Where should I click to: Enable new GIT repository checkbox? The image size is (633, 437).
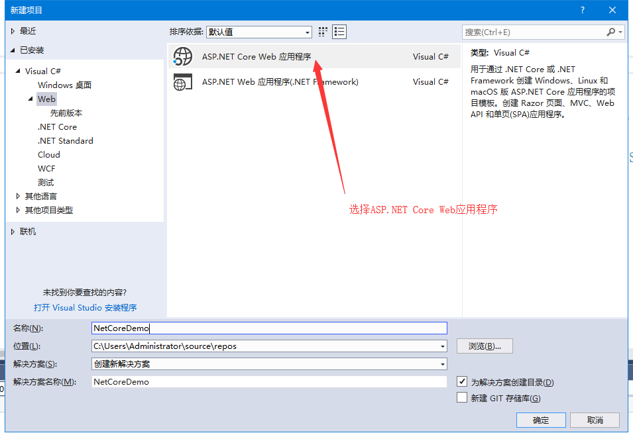coord(462,397)
